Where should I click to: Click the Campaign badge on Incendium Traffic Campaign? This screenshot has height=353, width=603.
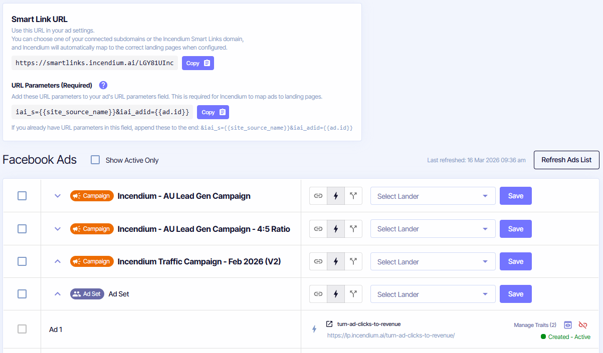[92, 261]
